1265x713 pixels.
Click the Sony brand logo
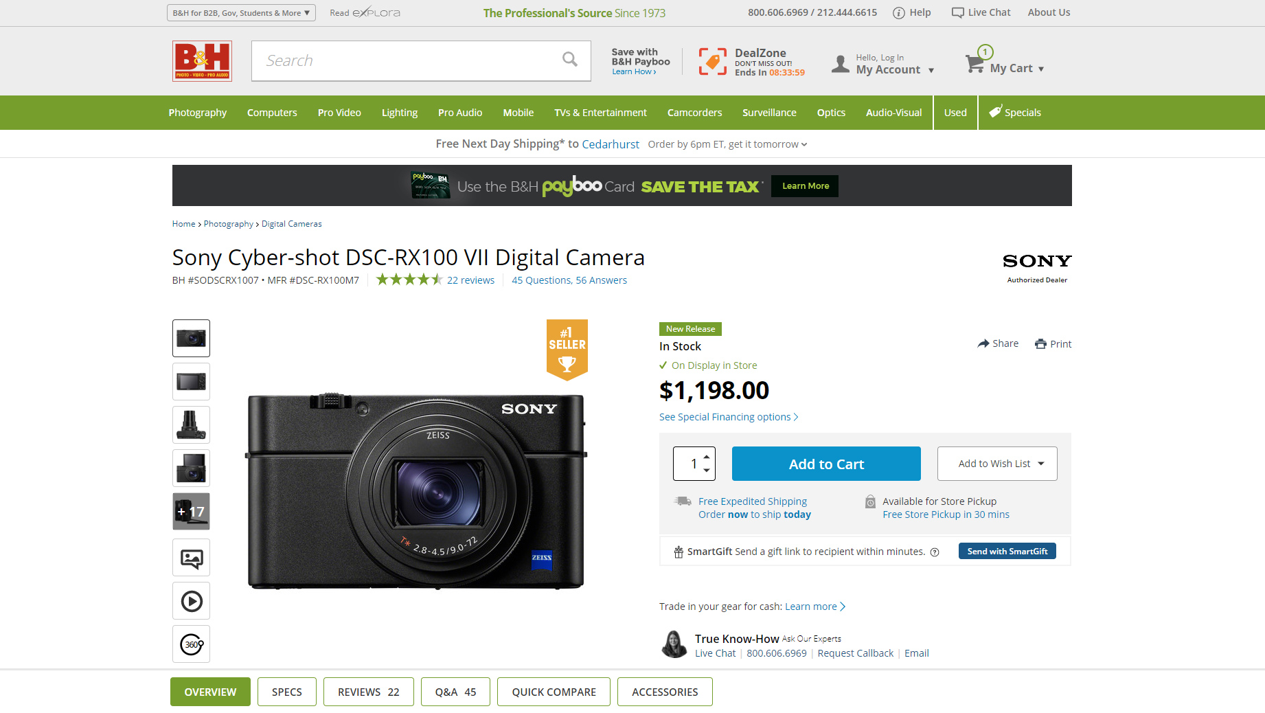[x=1037, y=261]
